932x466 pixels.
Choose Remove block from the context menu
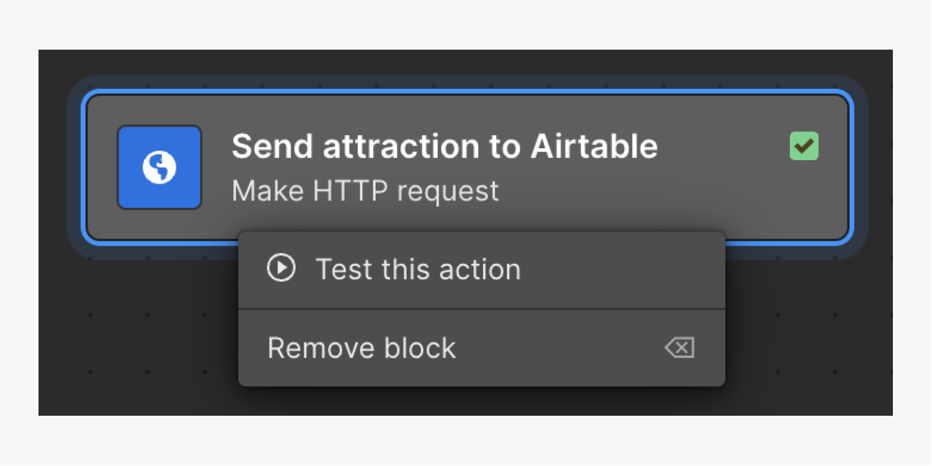click(482, 348)
